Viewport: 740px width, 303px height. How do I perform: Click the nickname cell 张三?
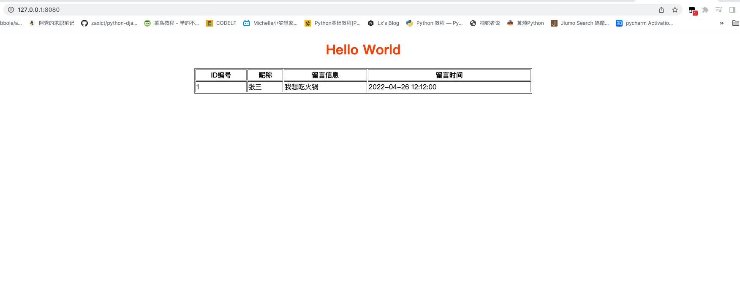(x=265, y=87)
